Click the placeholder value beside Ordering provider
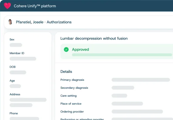 pyautogui.click(x=137, y=112)
